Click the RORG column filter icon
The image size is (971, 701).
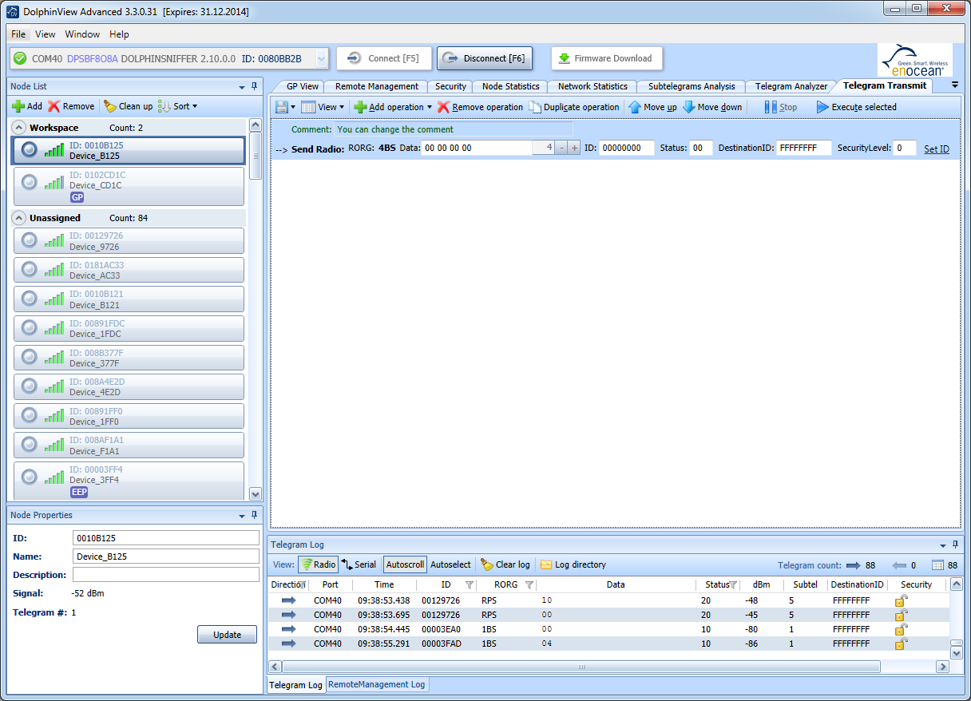coord(529,584)
